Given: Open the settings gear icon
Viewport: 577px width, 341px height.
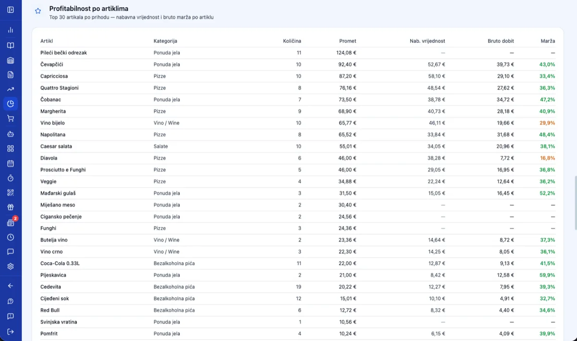Looking at the screenshot, I should coord(11,266).
